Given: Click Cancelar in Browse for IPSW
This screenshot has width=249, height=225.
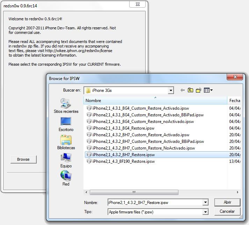Looking at the screenshot, I should tap(227, 211).
